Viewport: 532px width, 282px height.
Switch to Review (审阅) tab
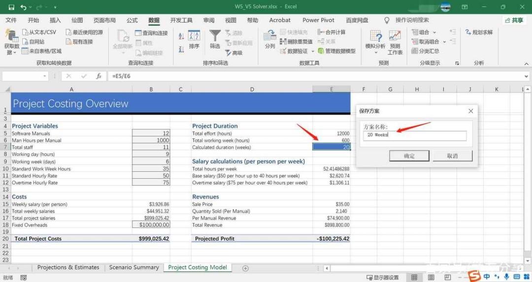point(209,20)
